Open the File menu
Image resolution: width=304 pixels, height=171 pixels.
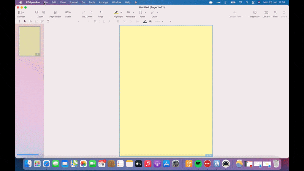[x=46, y=2]
